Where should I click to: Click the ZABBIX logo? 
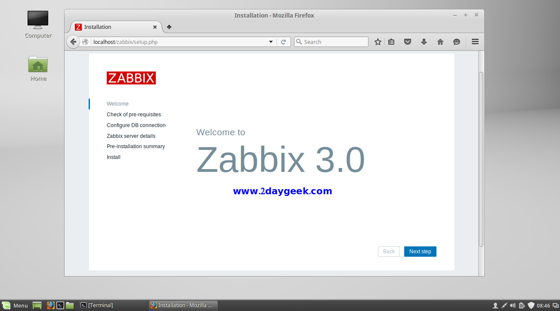(x=131, y=78)
